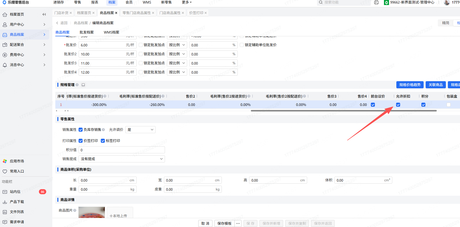Switch to the 批发档案 tab
This screenshot has height=227, width=460.
coord(87,32)
